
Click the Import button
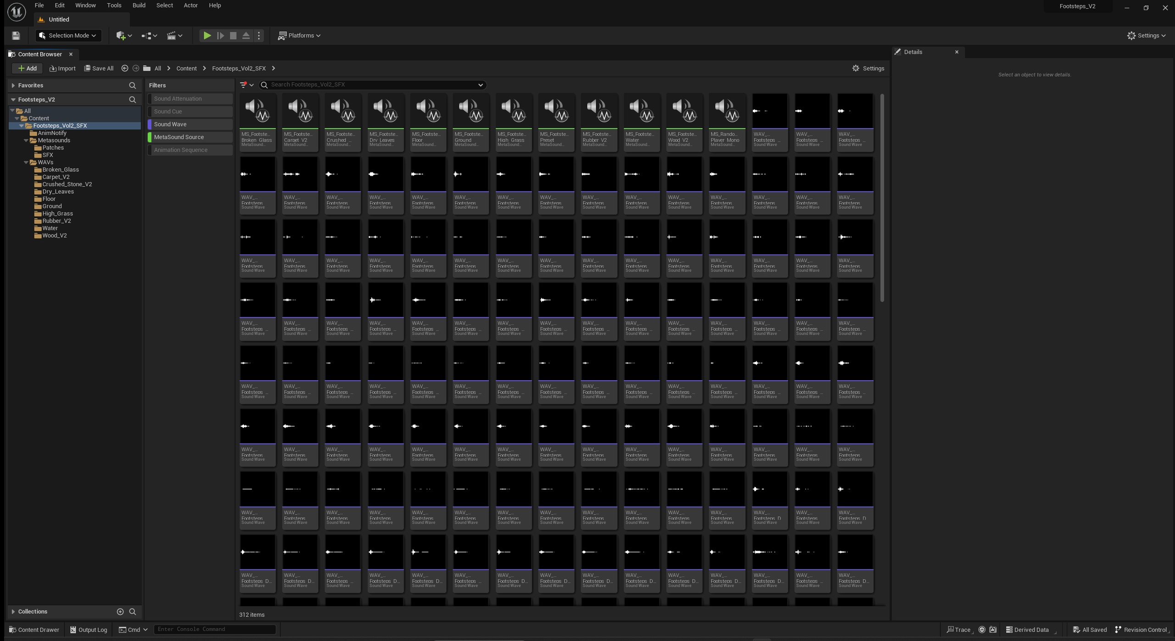coord(62,68)
